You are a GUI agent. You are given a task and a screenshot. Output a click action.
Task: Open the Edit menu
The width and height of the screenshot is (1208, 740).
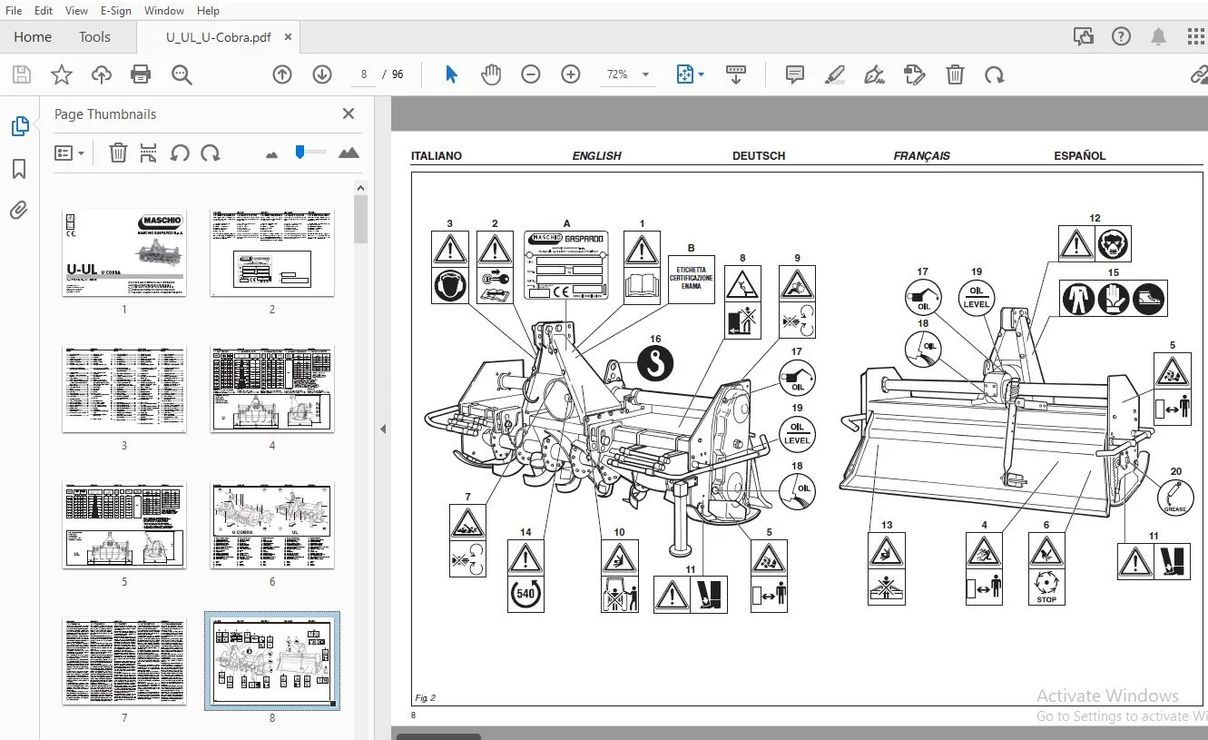click(43, 11)
